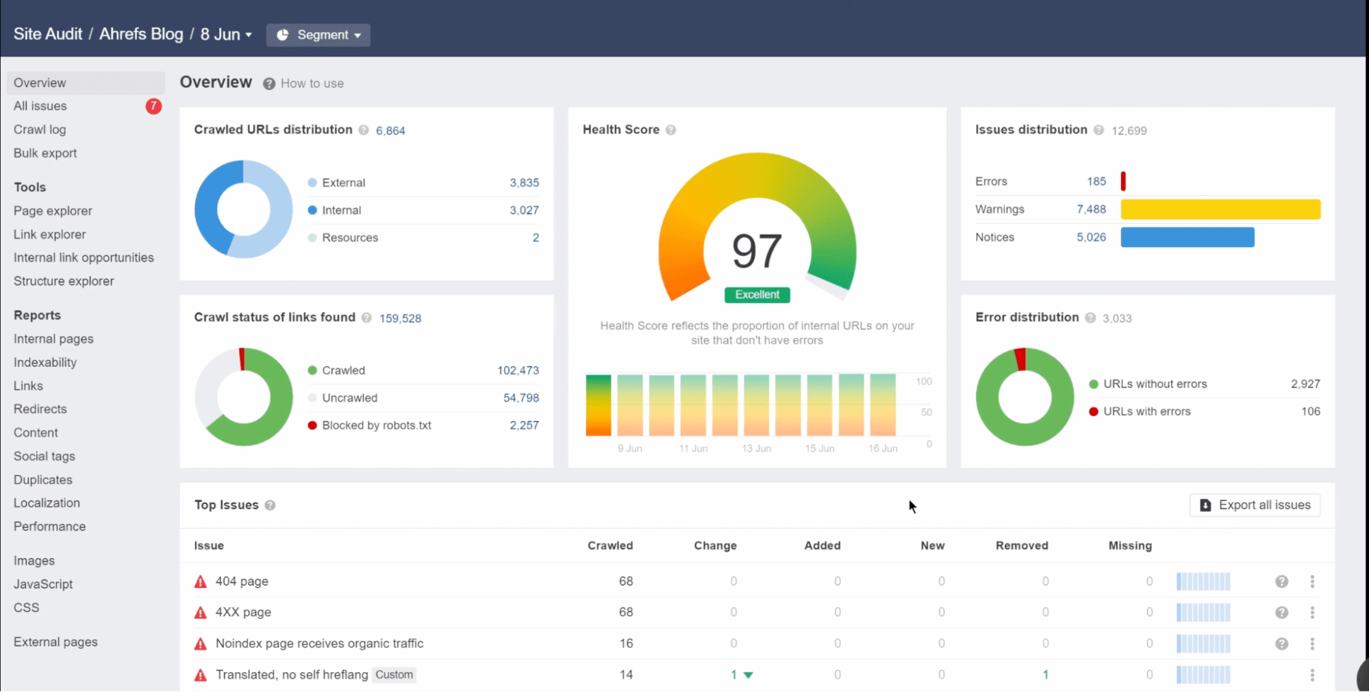Switch to the Indexability report
Screen dimensions: 1369x692
(45, 362)
